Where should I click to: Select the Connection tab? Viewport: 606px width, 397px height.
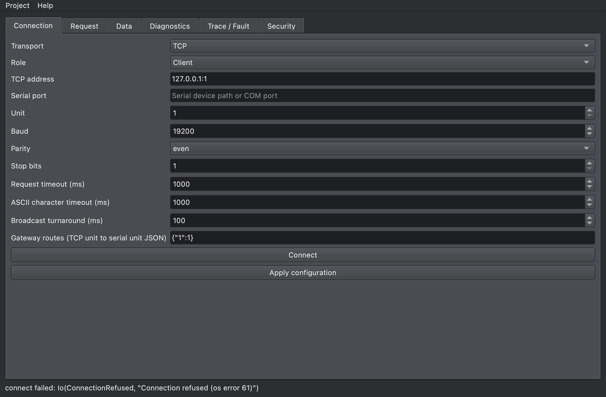pos(33,26)
